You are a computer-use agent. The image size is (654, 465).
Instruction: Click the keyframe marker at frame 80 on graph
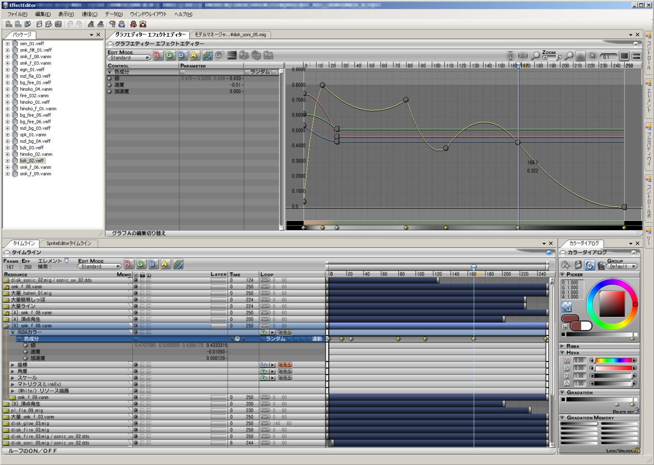pyautogui.click(x=406, y=100)
